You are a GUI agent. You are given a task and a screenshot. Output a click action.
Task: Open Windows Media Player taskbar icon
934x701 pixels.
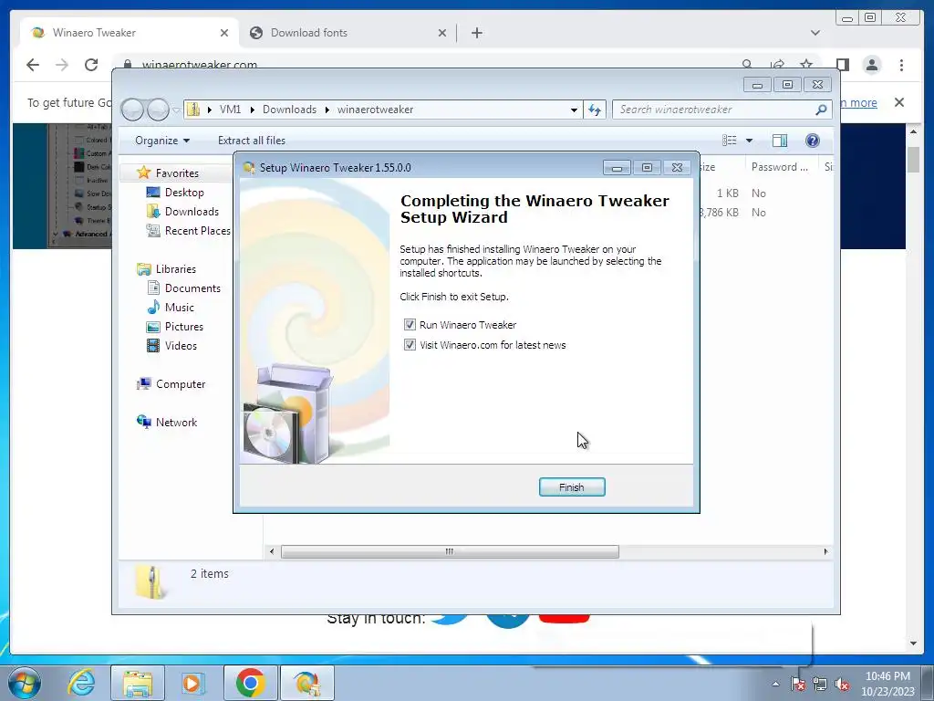(x=192, y=683)
